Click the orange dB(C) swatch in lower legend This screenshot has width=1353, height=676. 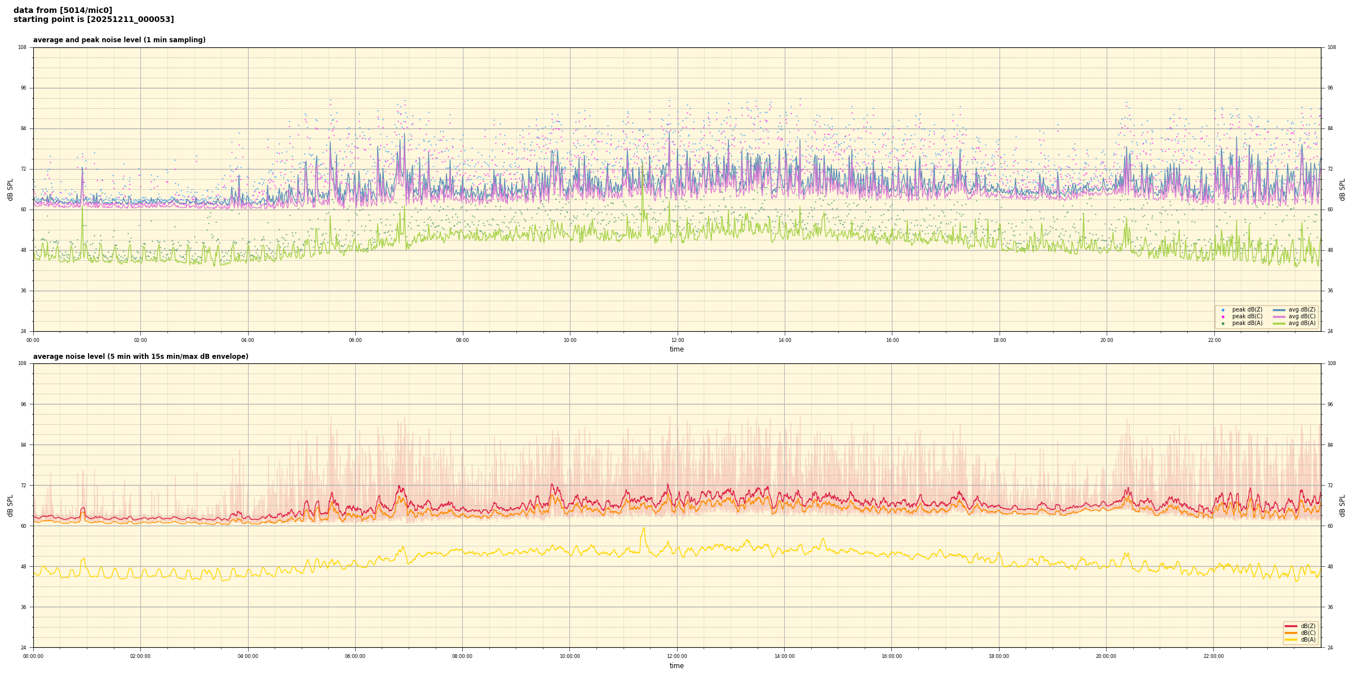coord(1290,633)
